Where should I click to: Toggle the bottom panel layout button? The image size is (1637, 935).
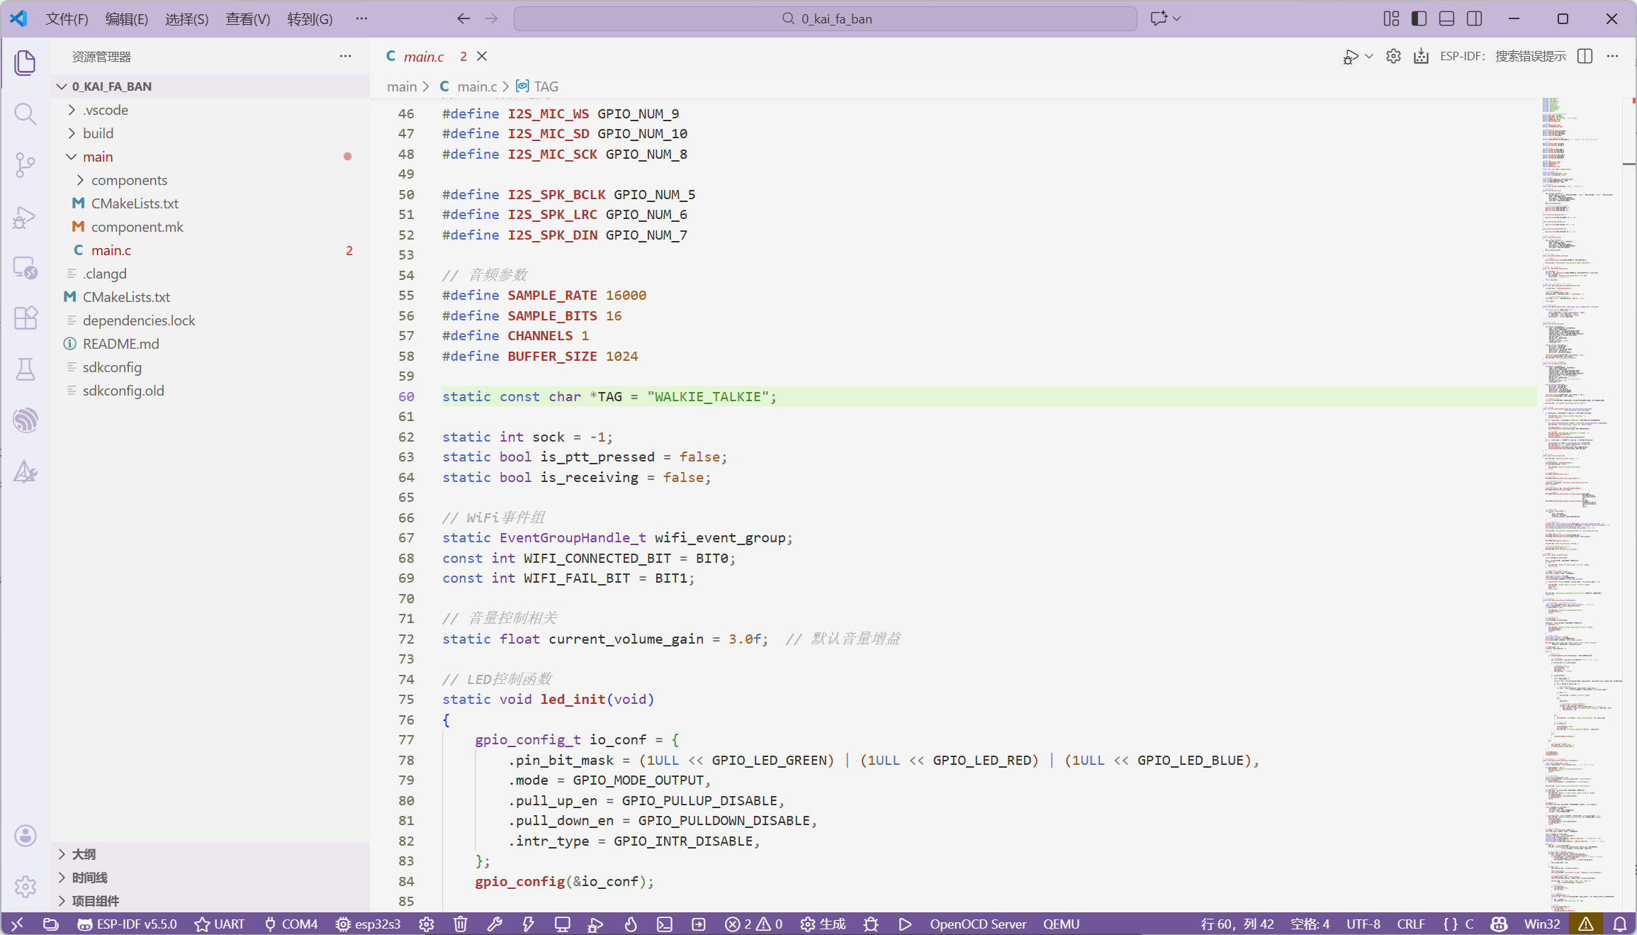(1446, 18)
